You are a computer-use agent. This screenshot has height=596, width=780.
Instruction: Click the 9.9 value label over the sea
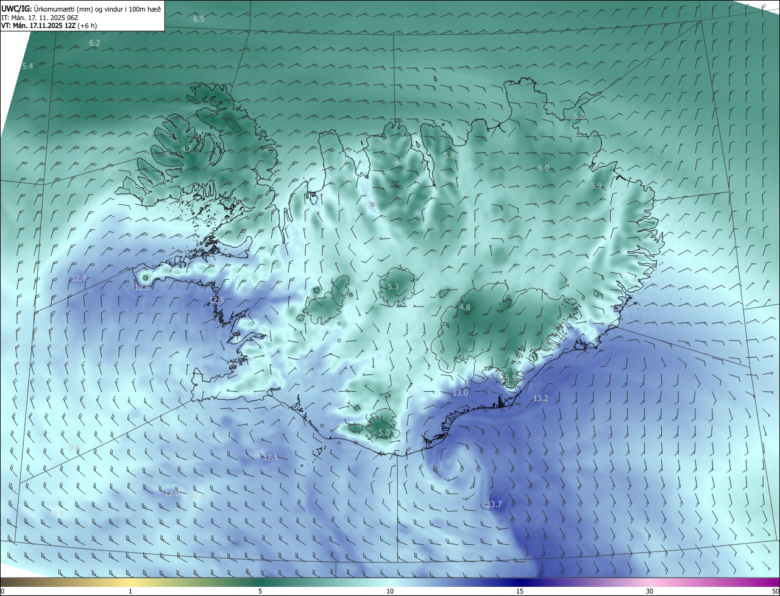(58, 514)
